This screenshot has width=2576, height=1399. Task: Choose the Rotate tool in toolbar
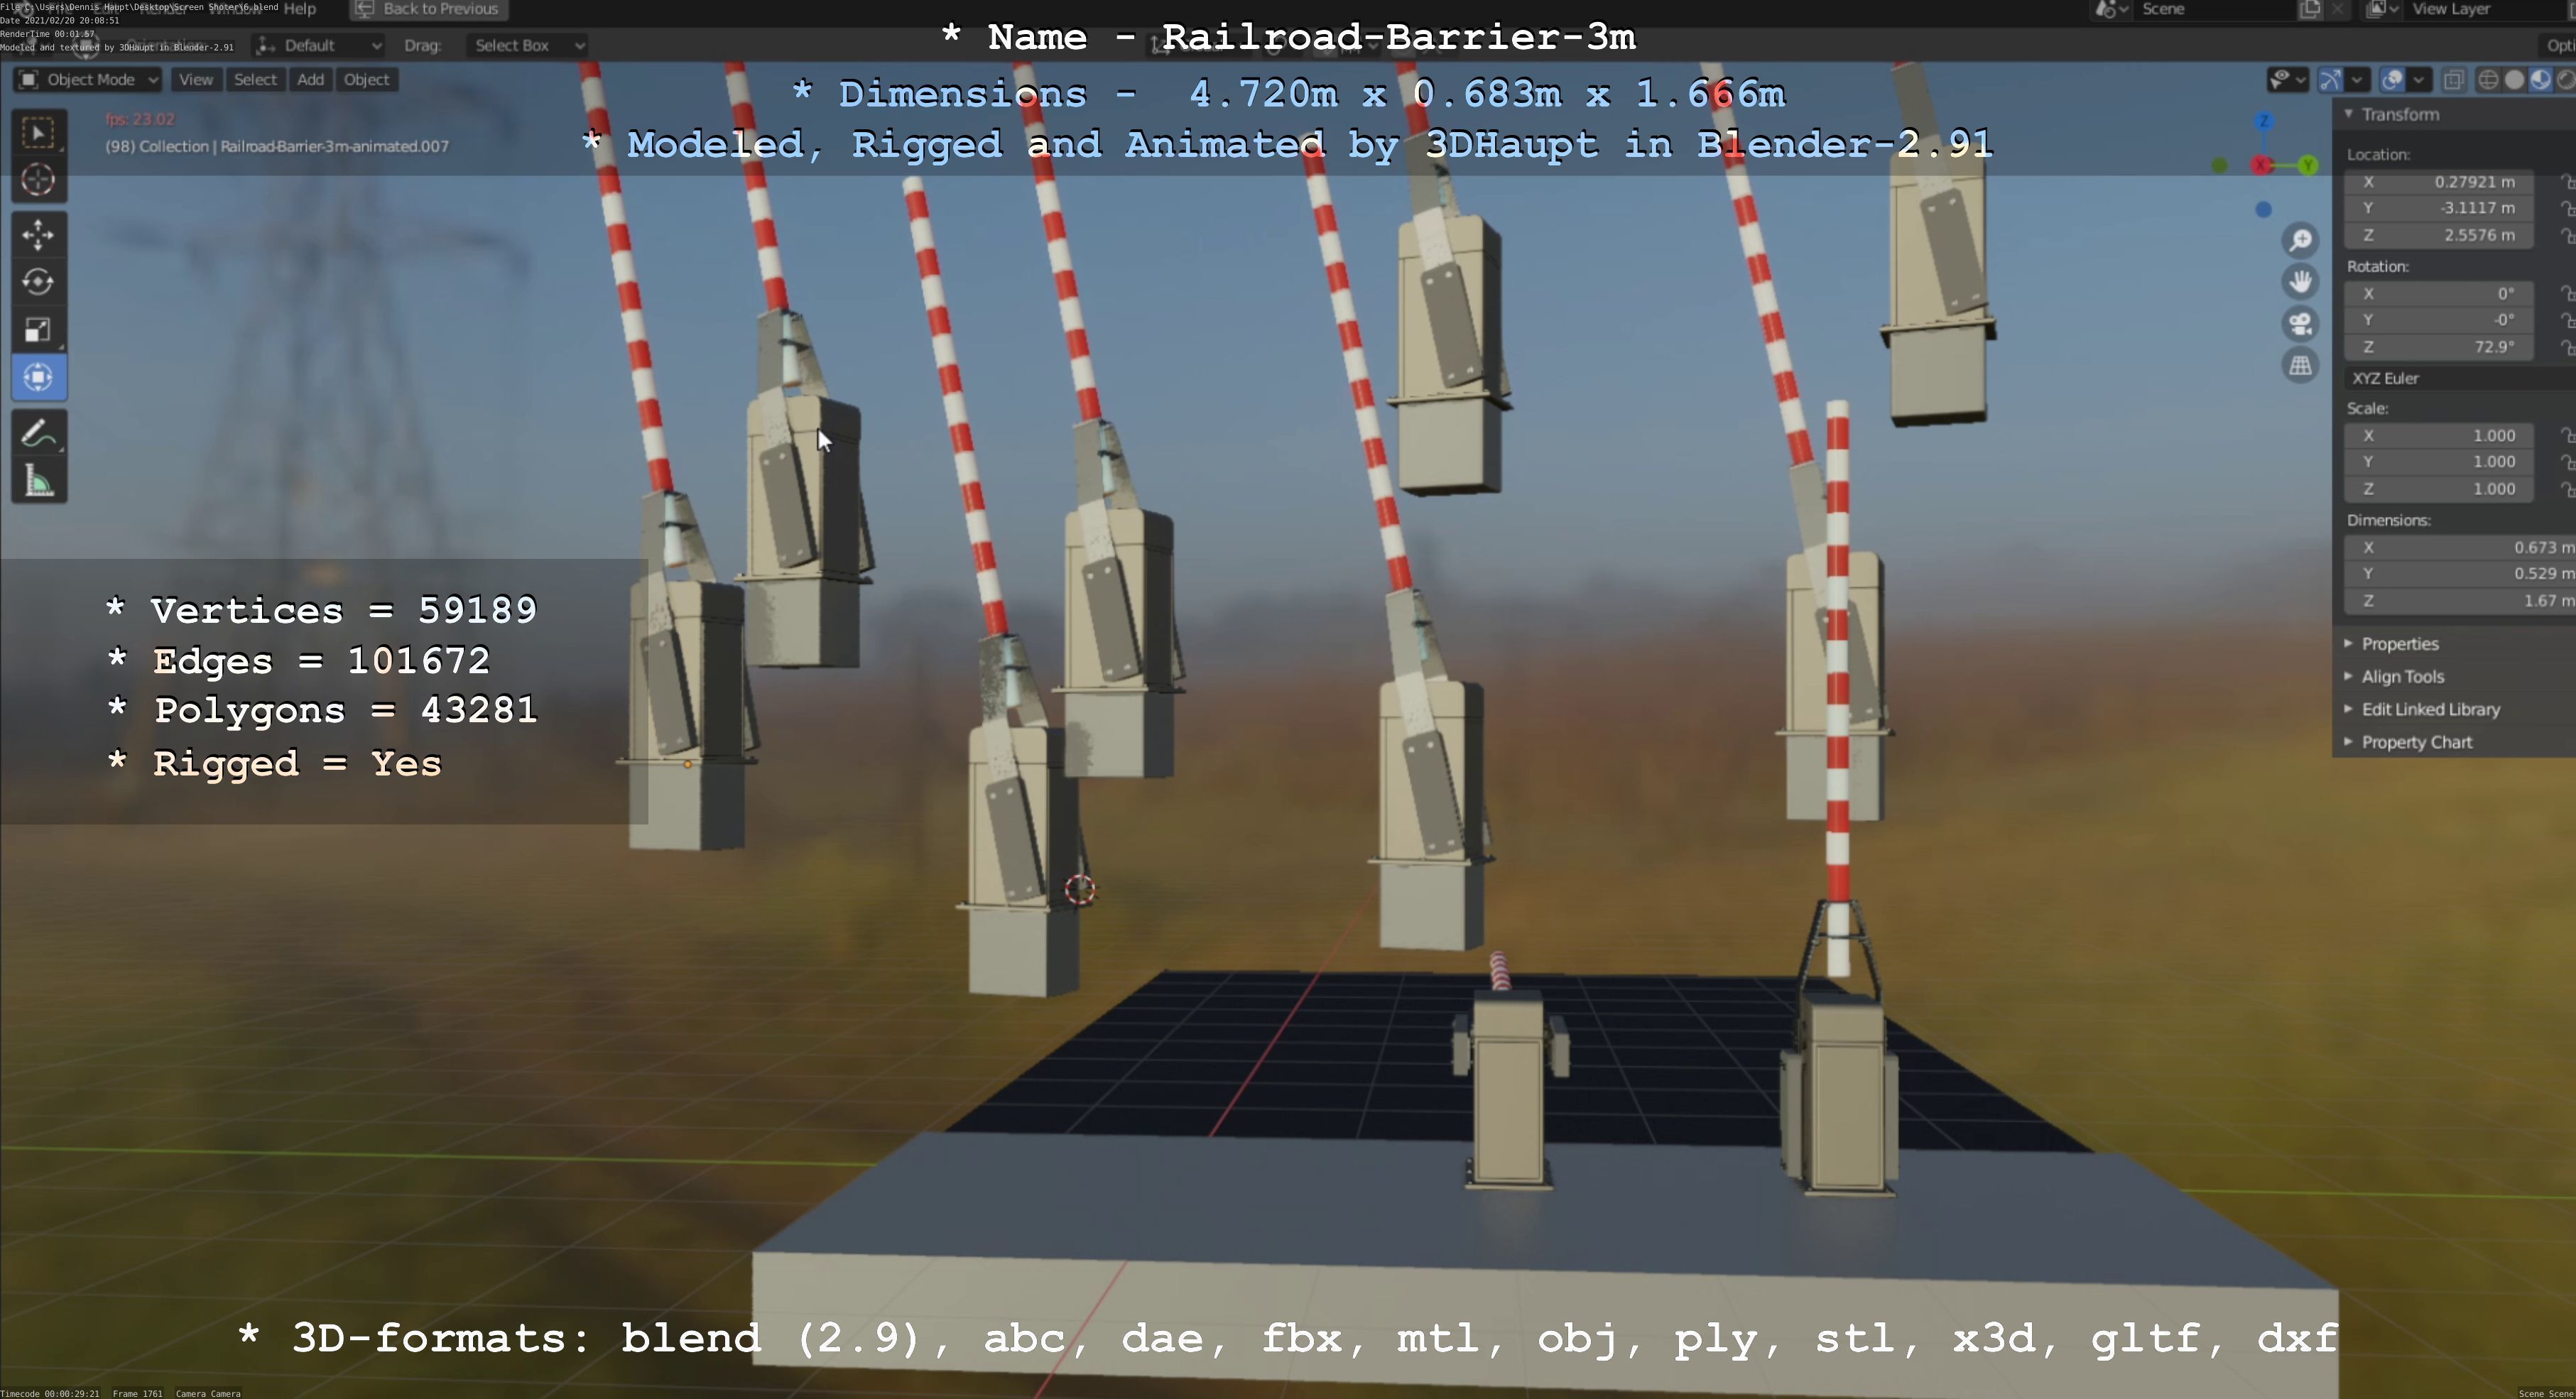pos(39,282)
